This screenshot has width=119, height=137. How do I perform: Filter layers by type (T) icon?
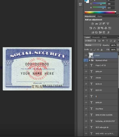107,41
